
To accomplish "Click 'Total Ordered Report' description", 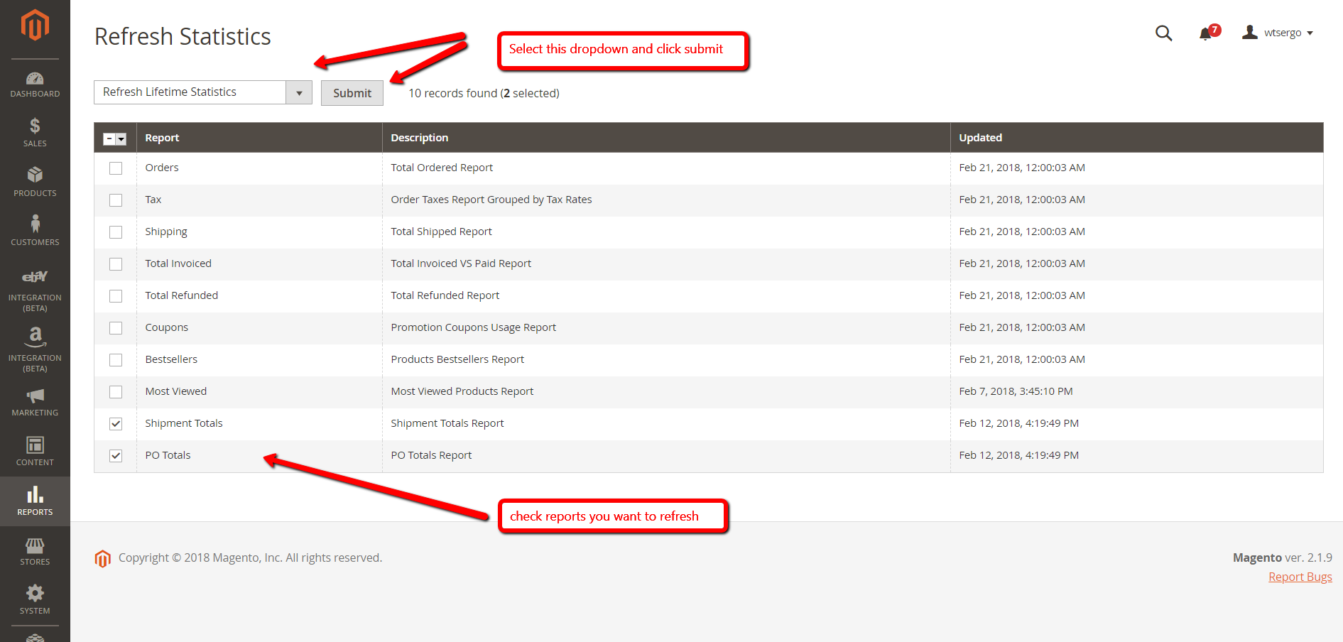I will [442, 168].
